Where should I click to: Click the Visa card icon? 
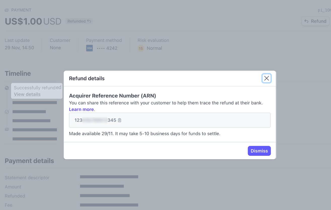pyautogui.click(x=89, y=48)
